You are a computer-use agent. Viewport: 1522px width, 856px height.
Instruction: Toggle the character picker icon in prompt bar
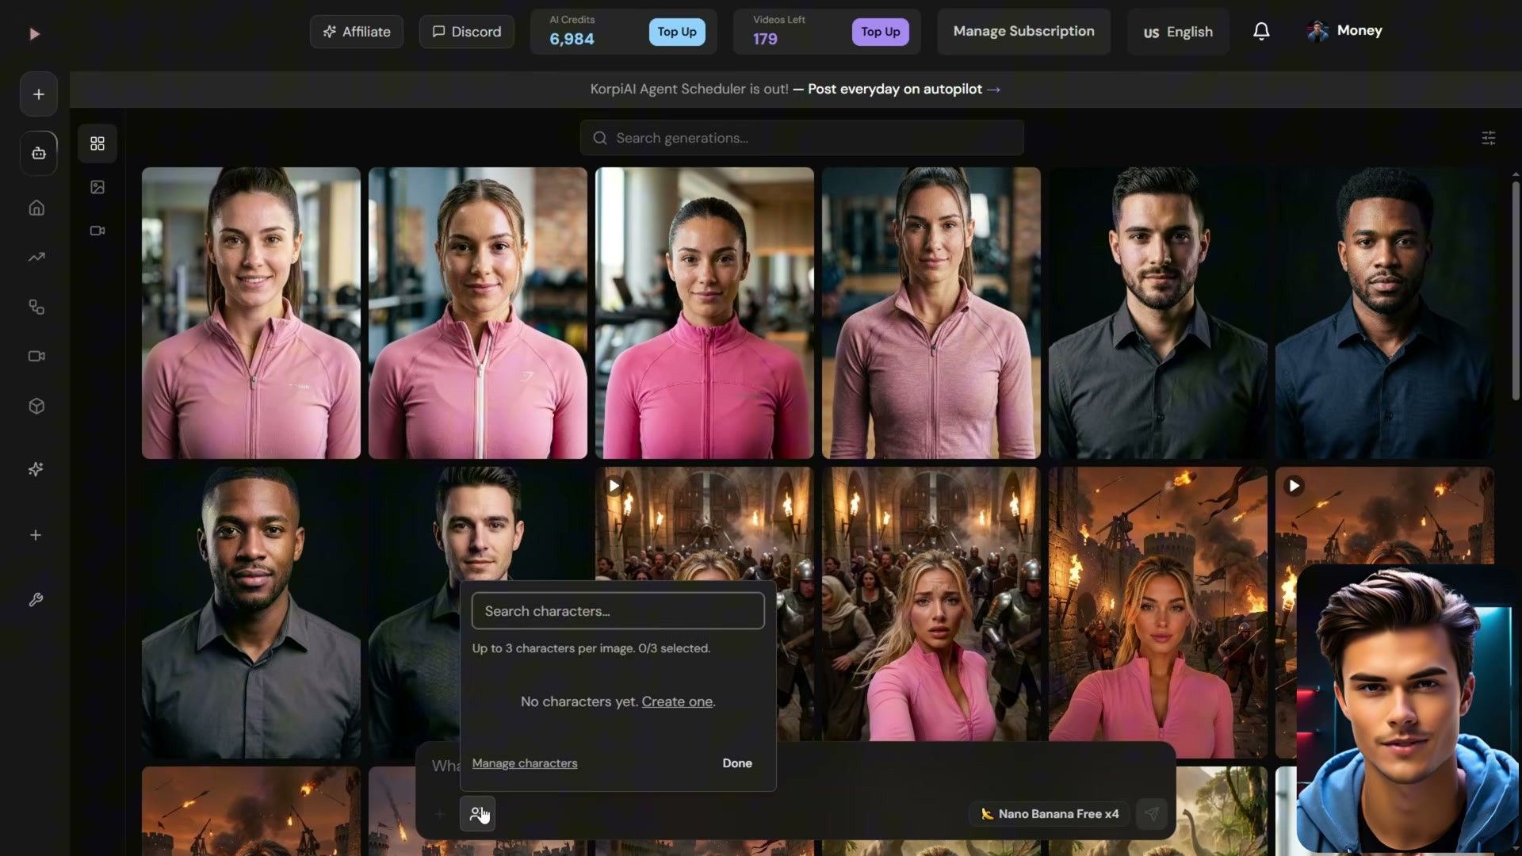pos(477,814)
